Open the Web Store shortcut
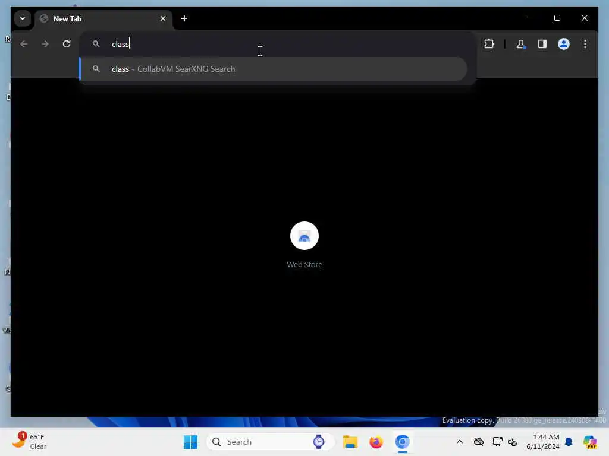Screen dimensions: 609x456 coord(304,236)
